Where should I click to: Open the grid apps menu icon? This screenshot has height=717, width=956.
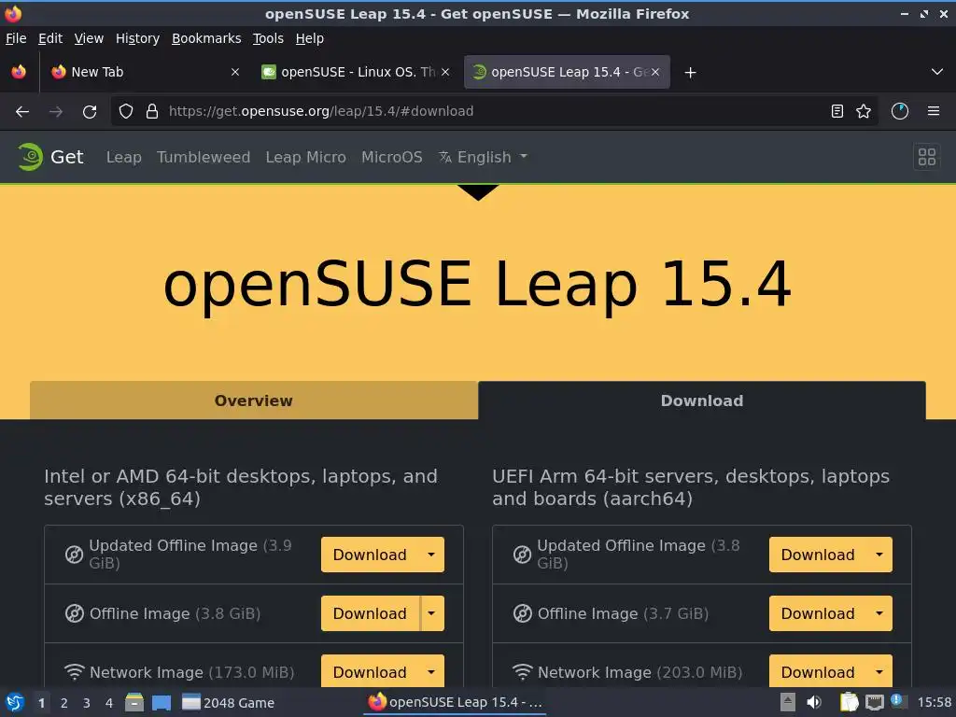click(927, 157)
